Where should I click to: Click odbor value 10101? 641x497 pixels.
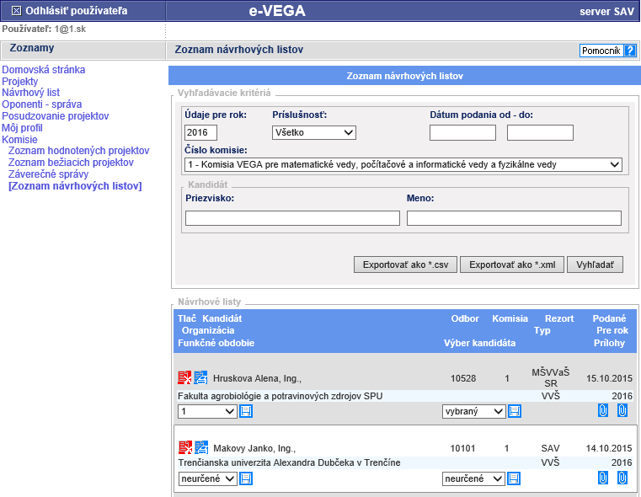click(462, 448)
